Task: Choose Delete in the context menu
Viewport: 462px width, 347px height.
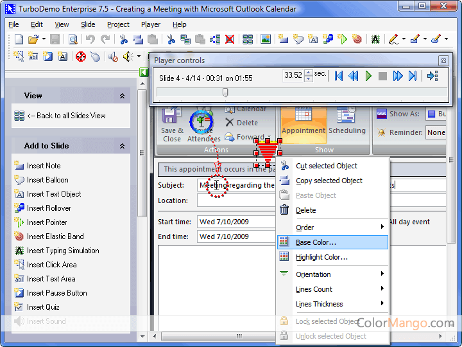Action: point(332,210)
